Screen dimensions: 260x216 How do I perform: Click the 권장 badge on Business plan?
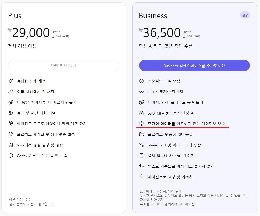click(245, 15)
